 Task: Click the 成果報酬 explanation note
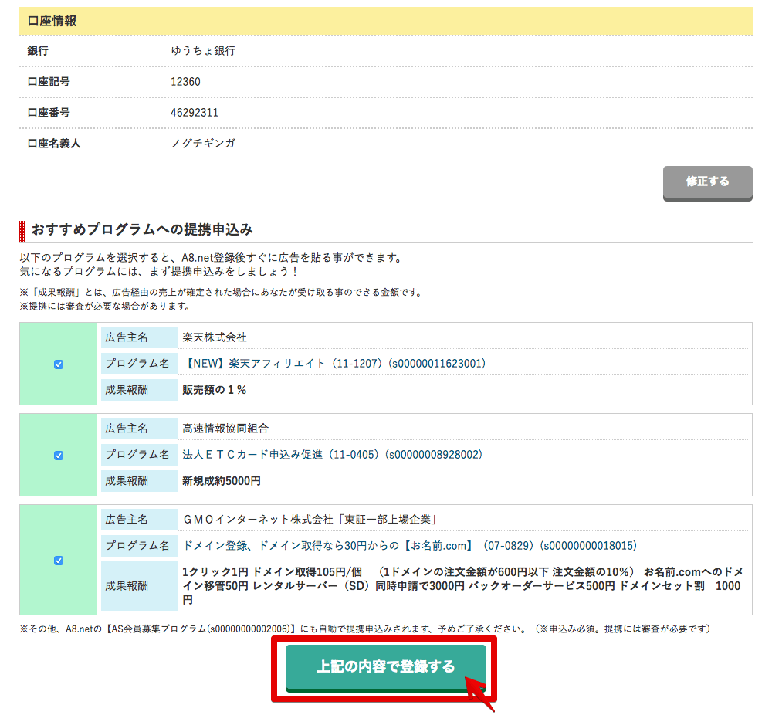click(221, 292)
